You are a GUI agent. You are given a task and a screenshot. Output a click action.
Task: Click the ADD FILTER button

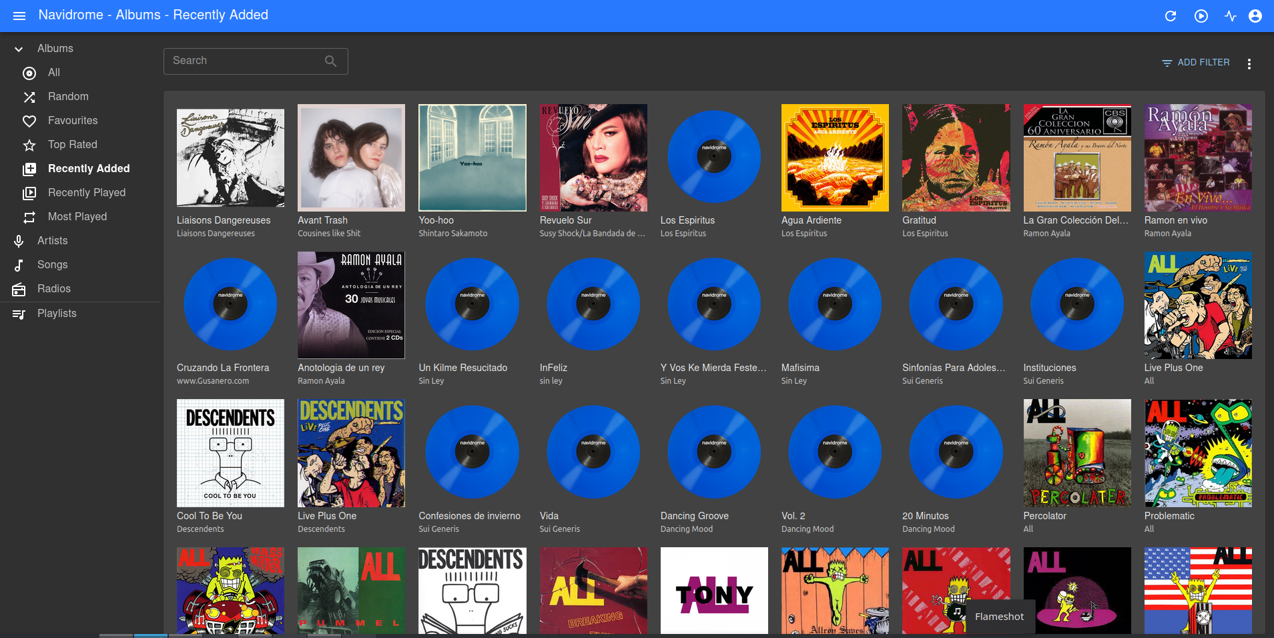(1196, 62)
